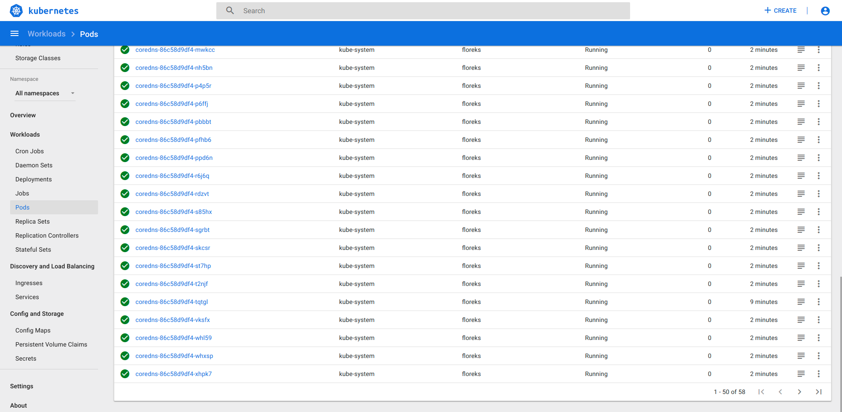
Task: View logs for pod coredns-86c58d9df4-mwkcc
Action: point(801,50)
